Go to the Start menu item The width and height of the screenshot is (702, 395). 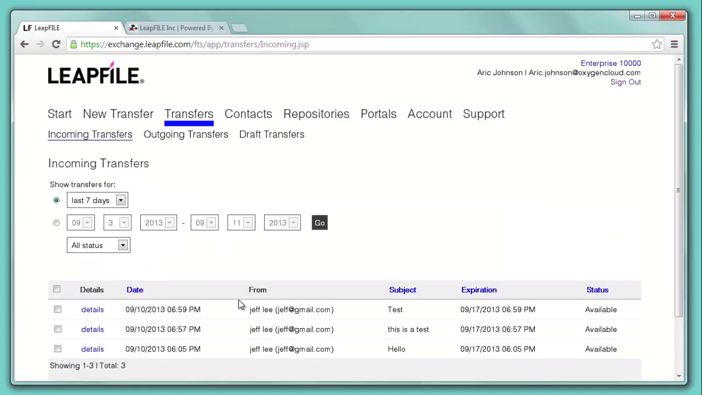pos(60,114)
